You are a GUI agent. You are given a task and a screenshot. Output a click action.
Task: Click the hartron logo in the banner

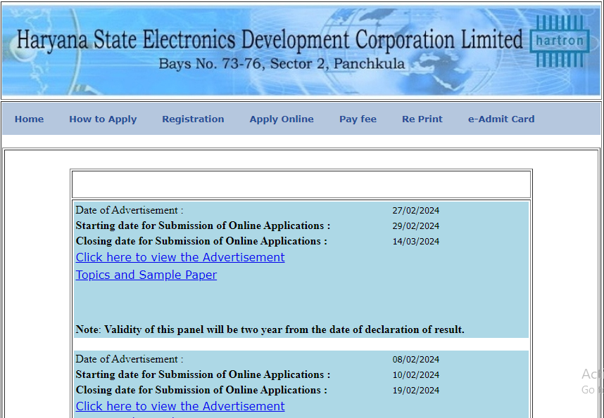point(560,41)
